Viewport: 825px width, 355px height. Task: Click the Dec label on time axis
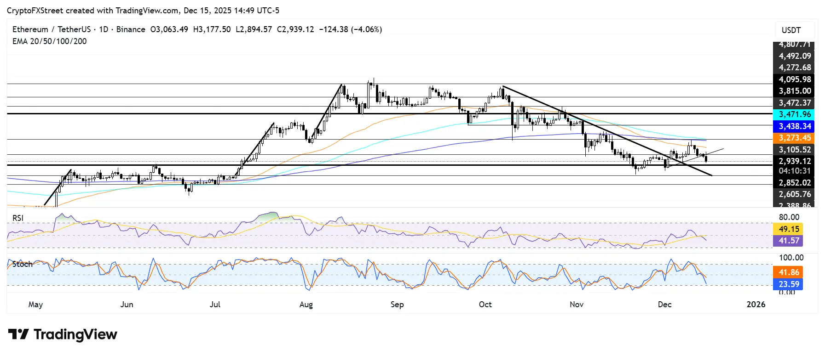click(x=664, y=304)
